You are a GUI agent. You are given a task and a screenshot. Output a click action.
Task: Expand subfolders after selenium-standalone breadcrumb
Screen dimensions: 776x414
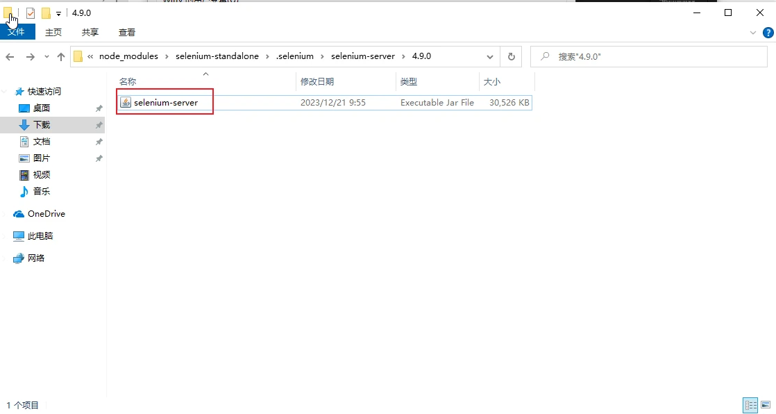[267, 56]
